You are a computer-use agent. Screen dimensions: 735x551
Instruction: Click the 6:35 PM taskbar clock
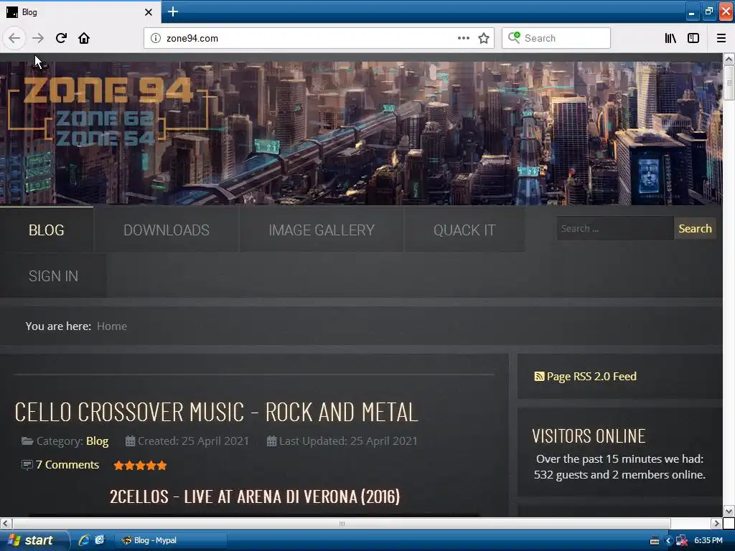tap(708, 540)
